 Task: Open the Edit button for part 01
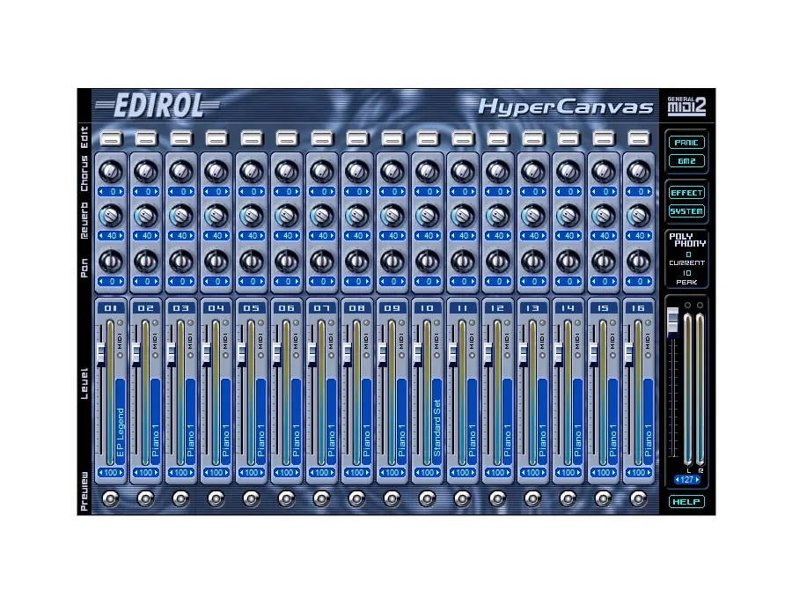pyautogui.click(x=111, y=138)
